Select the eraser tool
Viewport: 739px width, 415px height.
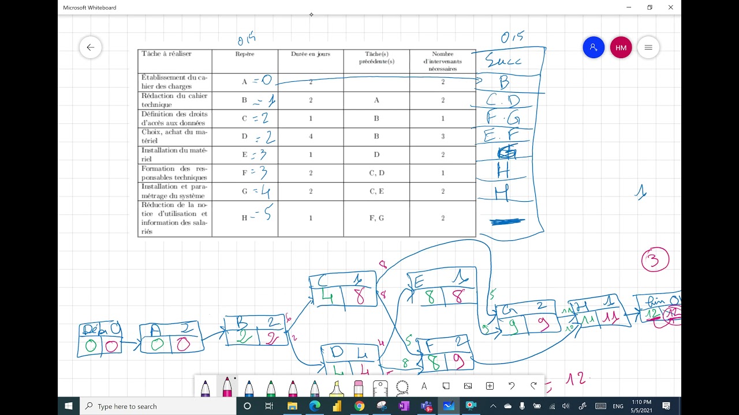(359, 387)
